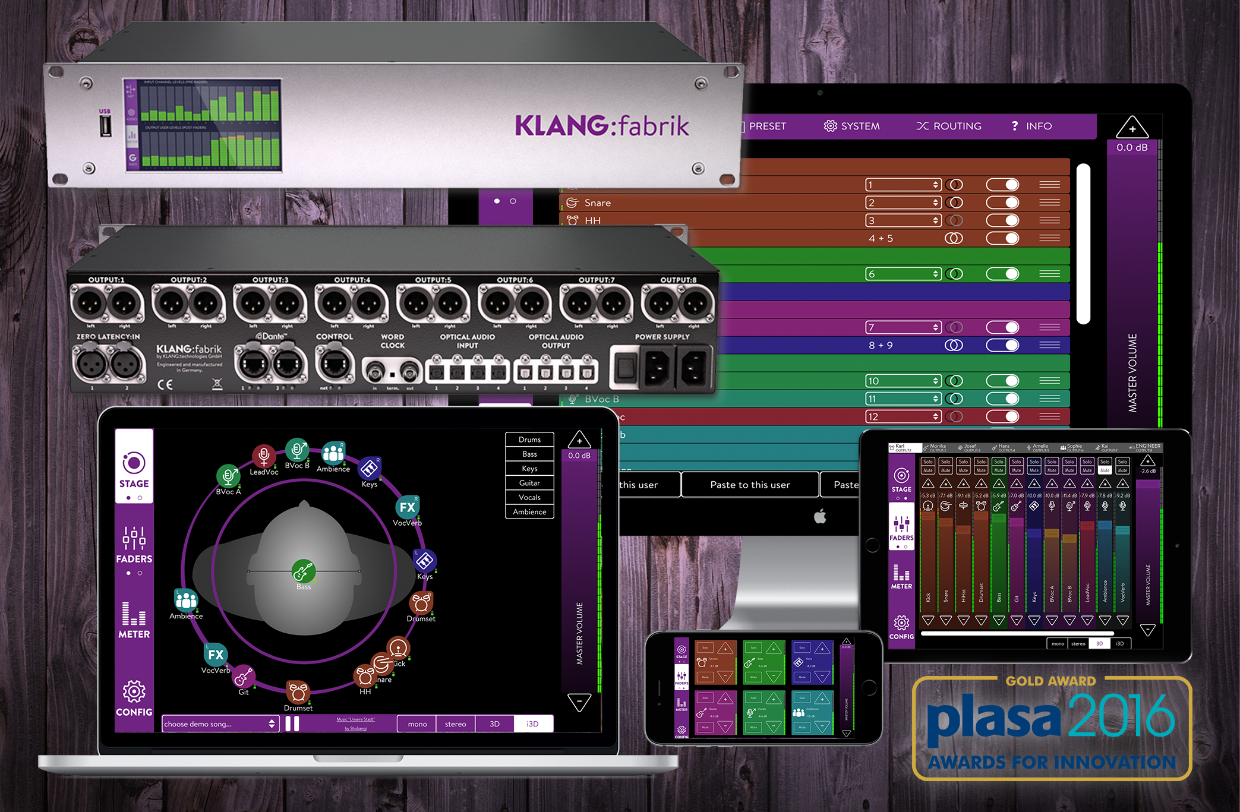Image resolution: width=1240 pixels, height=812 pixels.
Task: Click the Kick channel plus triangle on iPad
Action: click(x=927, y=484)
